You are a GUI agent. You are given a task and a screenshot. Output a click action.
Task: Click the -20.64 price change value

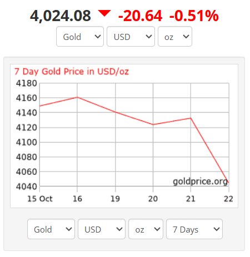(x=140, y=16)
